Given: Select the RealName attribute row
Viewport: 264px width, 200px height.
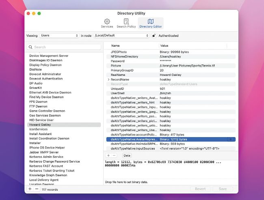Looking at the screenshot, I should tap(118, 75).
